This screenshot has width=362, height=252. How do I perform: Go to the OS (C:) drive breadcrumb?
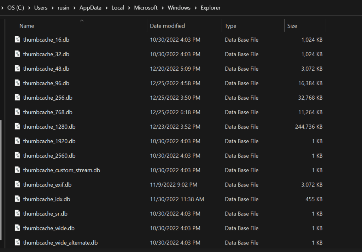pyautogui.click(x=16, y=8)
